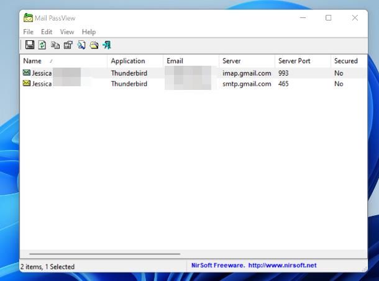
Task: Click Thunderbird in the smtp.gmail.com row
Action: pos(129,84)
